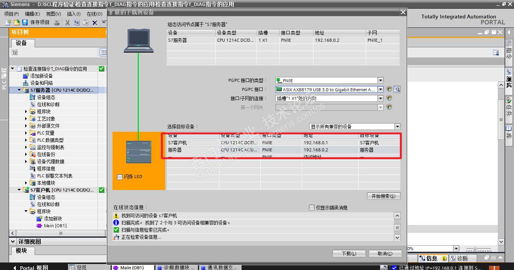The width and height of the screenshot is (514, 270).
Task: Switch to Portal 视图
Action: click(x=30, y=267)
